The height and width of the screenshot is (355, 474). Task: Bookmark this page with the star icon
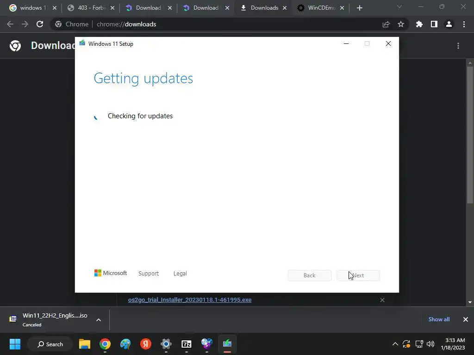point(400,24)
